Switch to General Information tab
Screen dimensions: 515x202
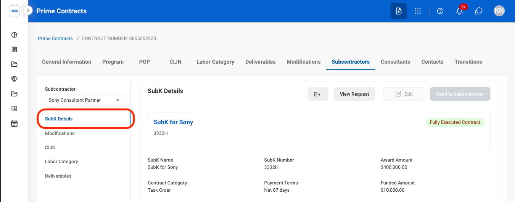tap(67, 62)
